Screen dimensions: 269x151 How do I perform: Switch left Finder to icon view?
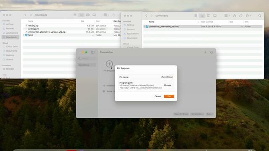point(75,15)
